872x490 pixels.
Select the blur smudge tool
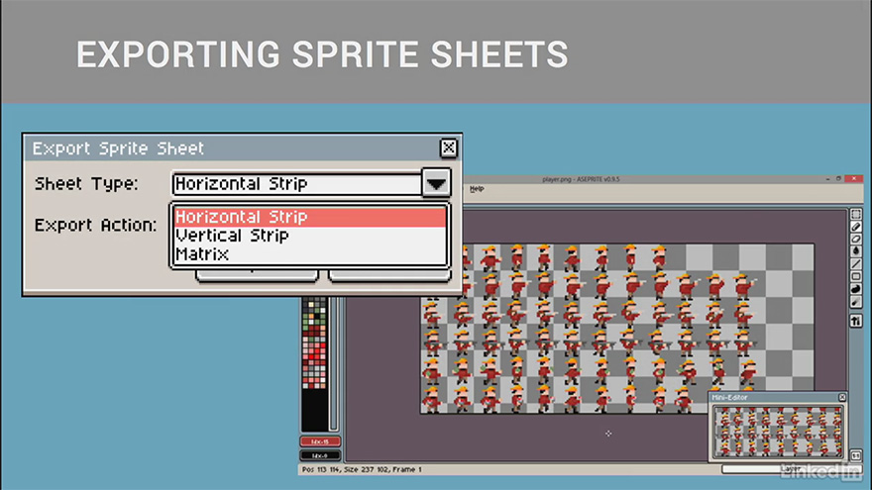click(856, 302)
